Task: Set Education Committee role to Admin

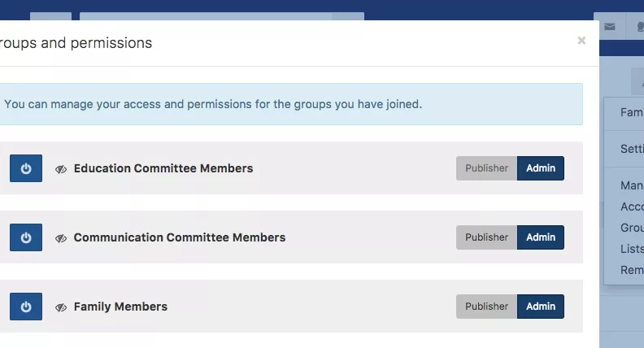Action: click(x=541, y=168)
